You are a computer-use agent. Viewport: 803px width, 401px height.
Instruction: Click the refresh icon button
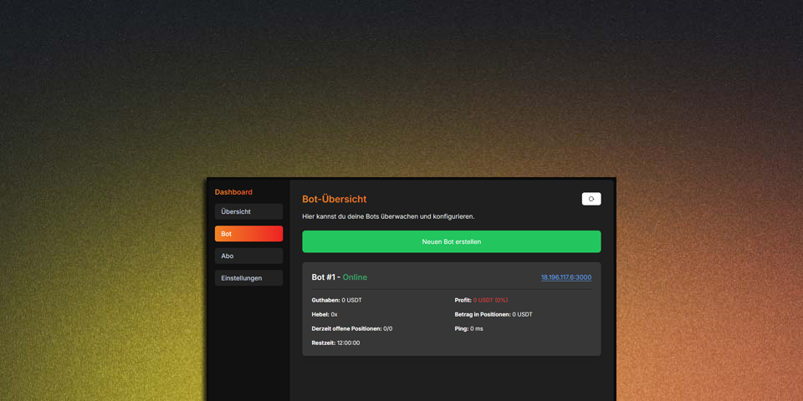591,199
